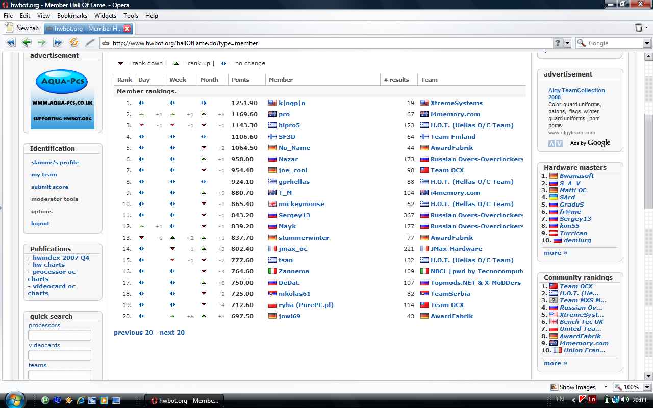Open the Help menu

152,16
